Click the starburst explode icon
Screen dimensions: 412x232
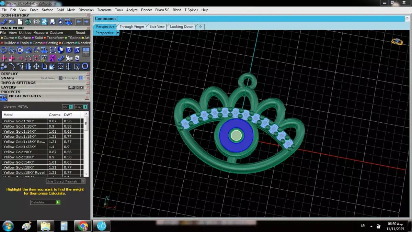click(x=52, y=66)
